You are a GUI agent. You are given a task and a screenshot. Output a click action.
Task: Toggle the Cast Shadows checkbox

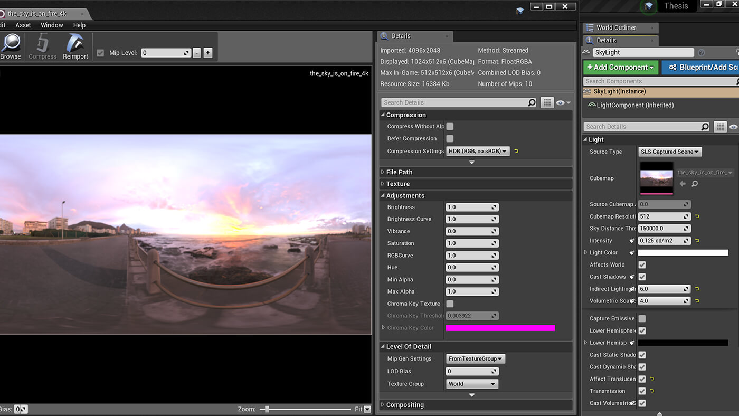(x=642, y=277)
